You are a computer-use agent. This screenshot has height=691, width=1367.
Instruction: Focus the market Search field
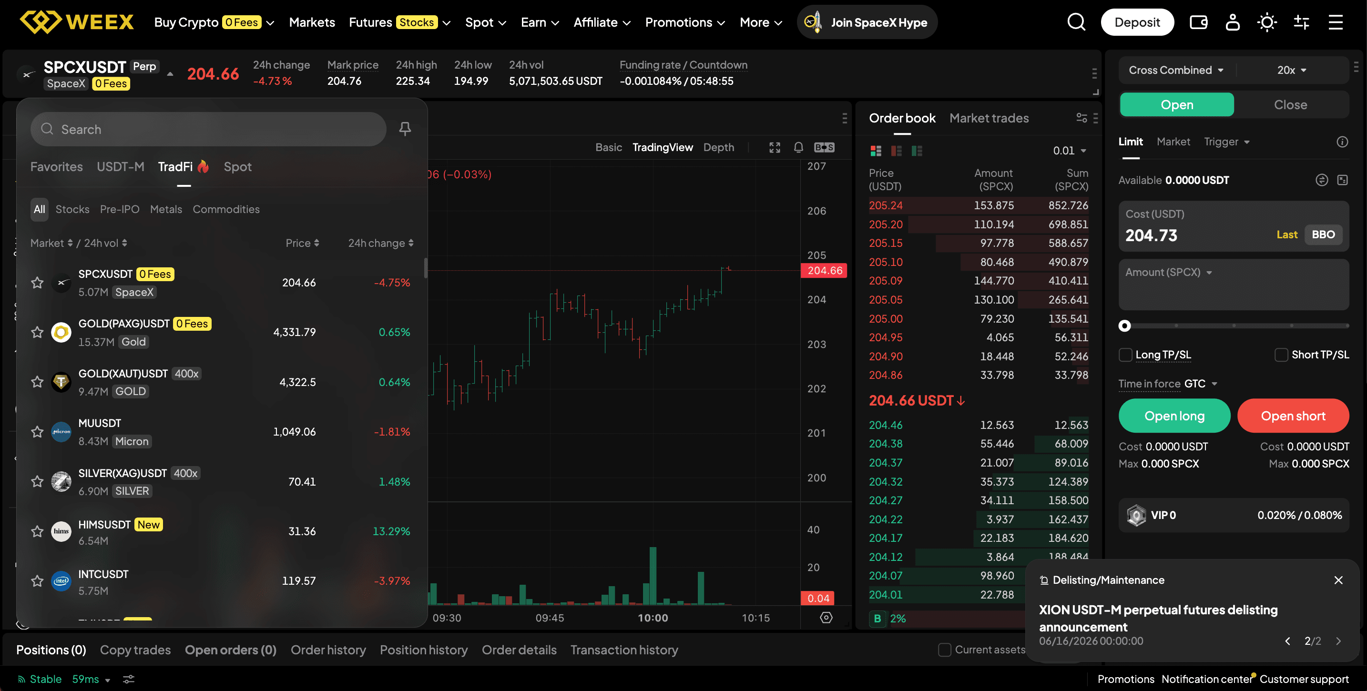point(209,129)
